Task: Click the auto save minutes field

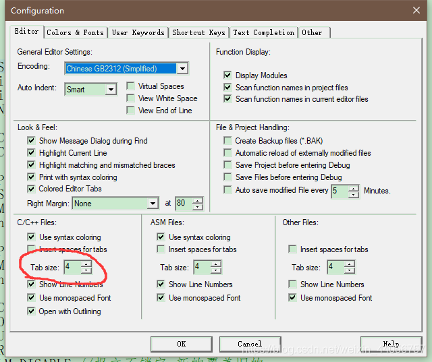Action: click(340, 191)
